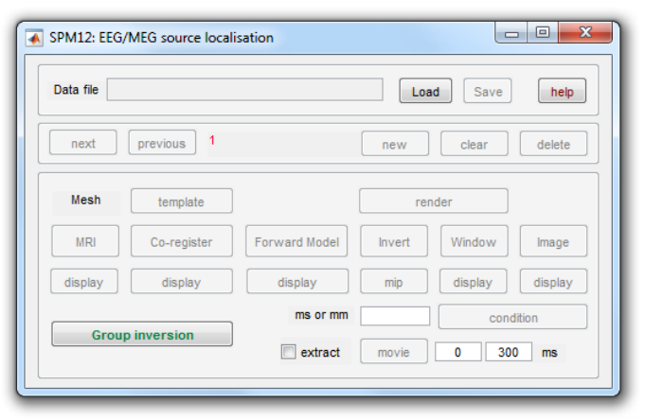This screenshot has height=420, width=645.
Task: Open help for source localisation
Action: tap(562, 91)
